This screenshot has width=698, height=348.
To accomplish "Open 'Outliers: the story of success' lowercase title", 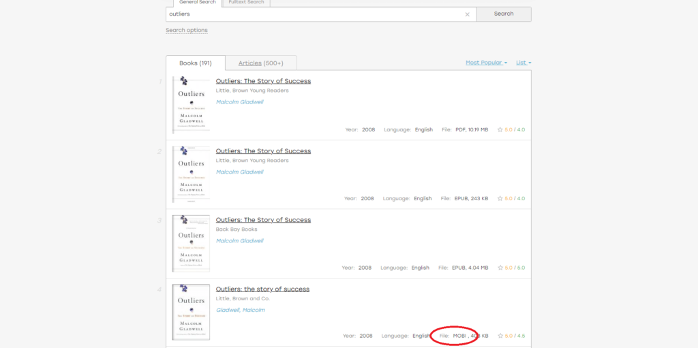I will click(262, 289).
